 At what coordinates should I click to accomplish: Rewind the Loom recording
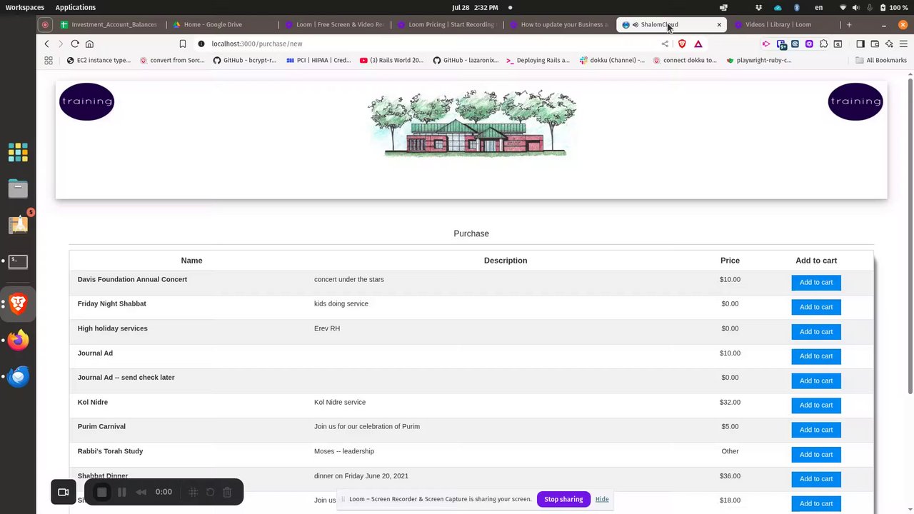[x=141, y=492]
